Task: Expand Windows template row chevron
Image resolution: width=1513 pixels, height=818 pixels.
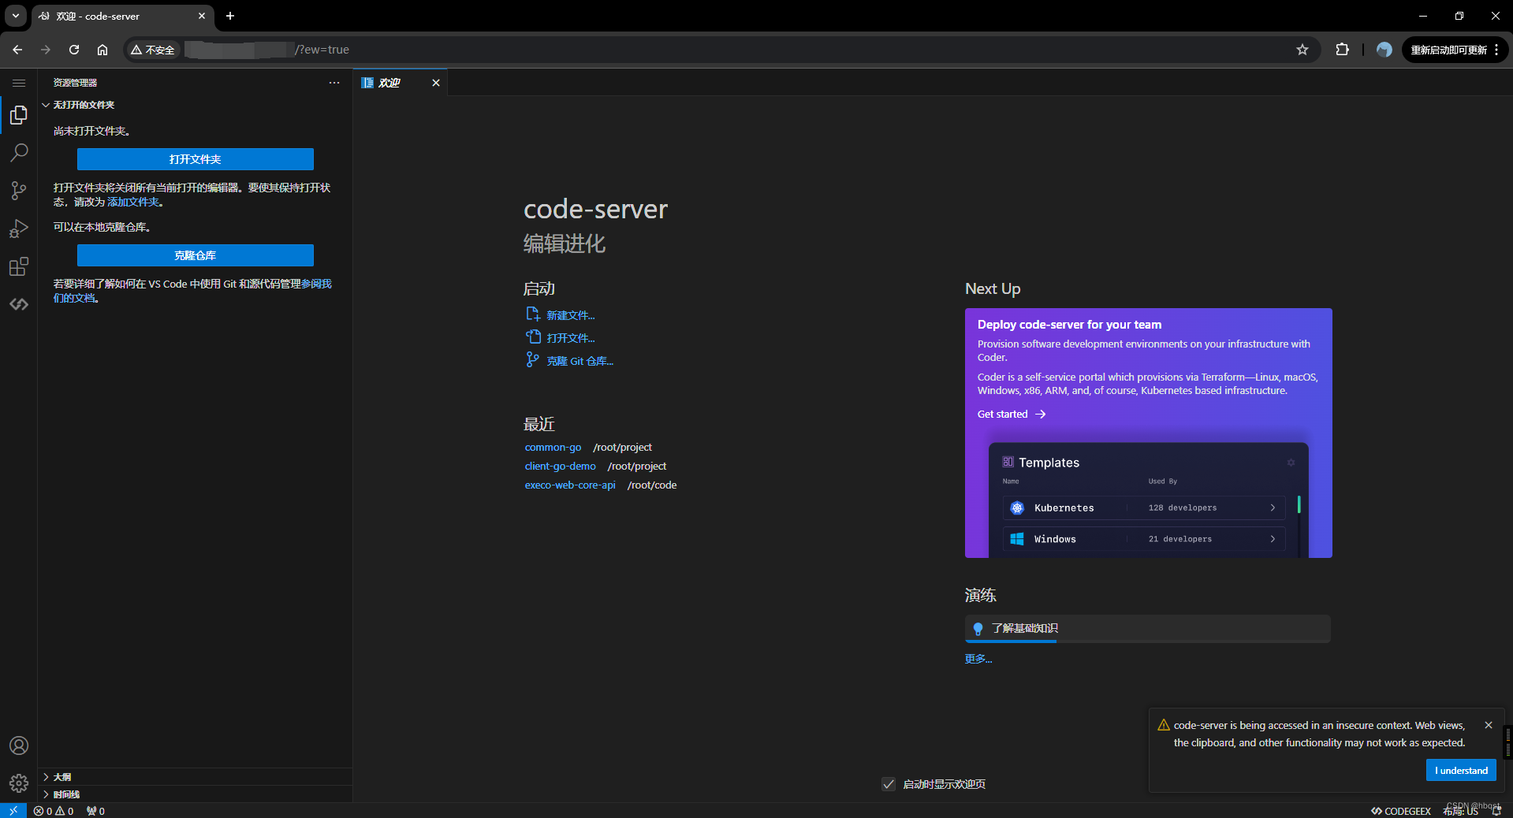Action: point(1273,539)
